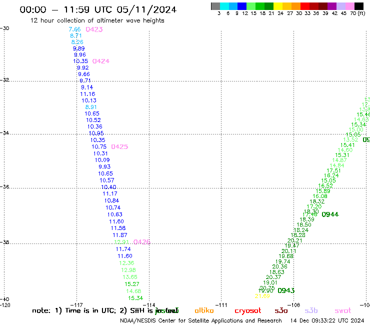Click the 's3a' satellite legend label
This screenshot has width=370, height=325.
click(281, 311)
